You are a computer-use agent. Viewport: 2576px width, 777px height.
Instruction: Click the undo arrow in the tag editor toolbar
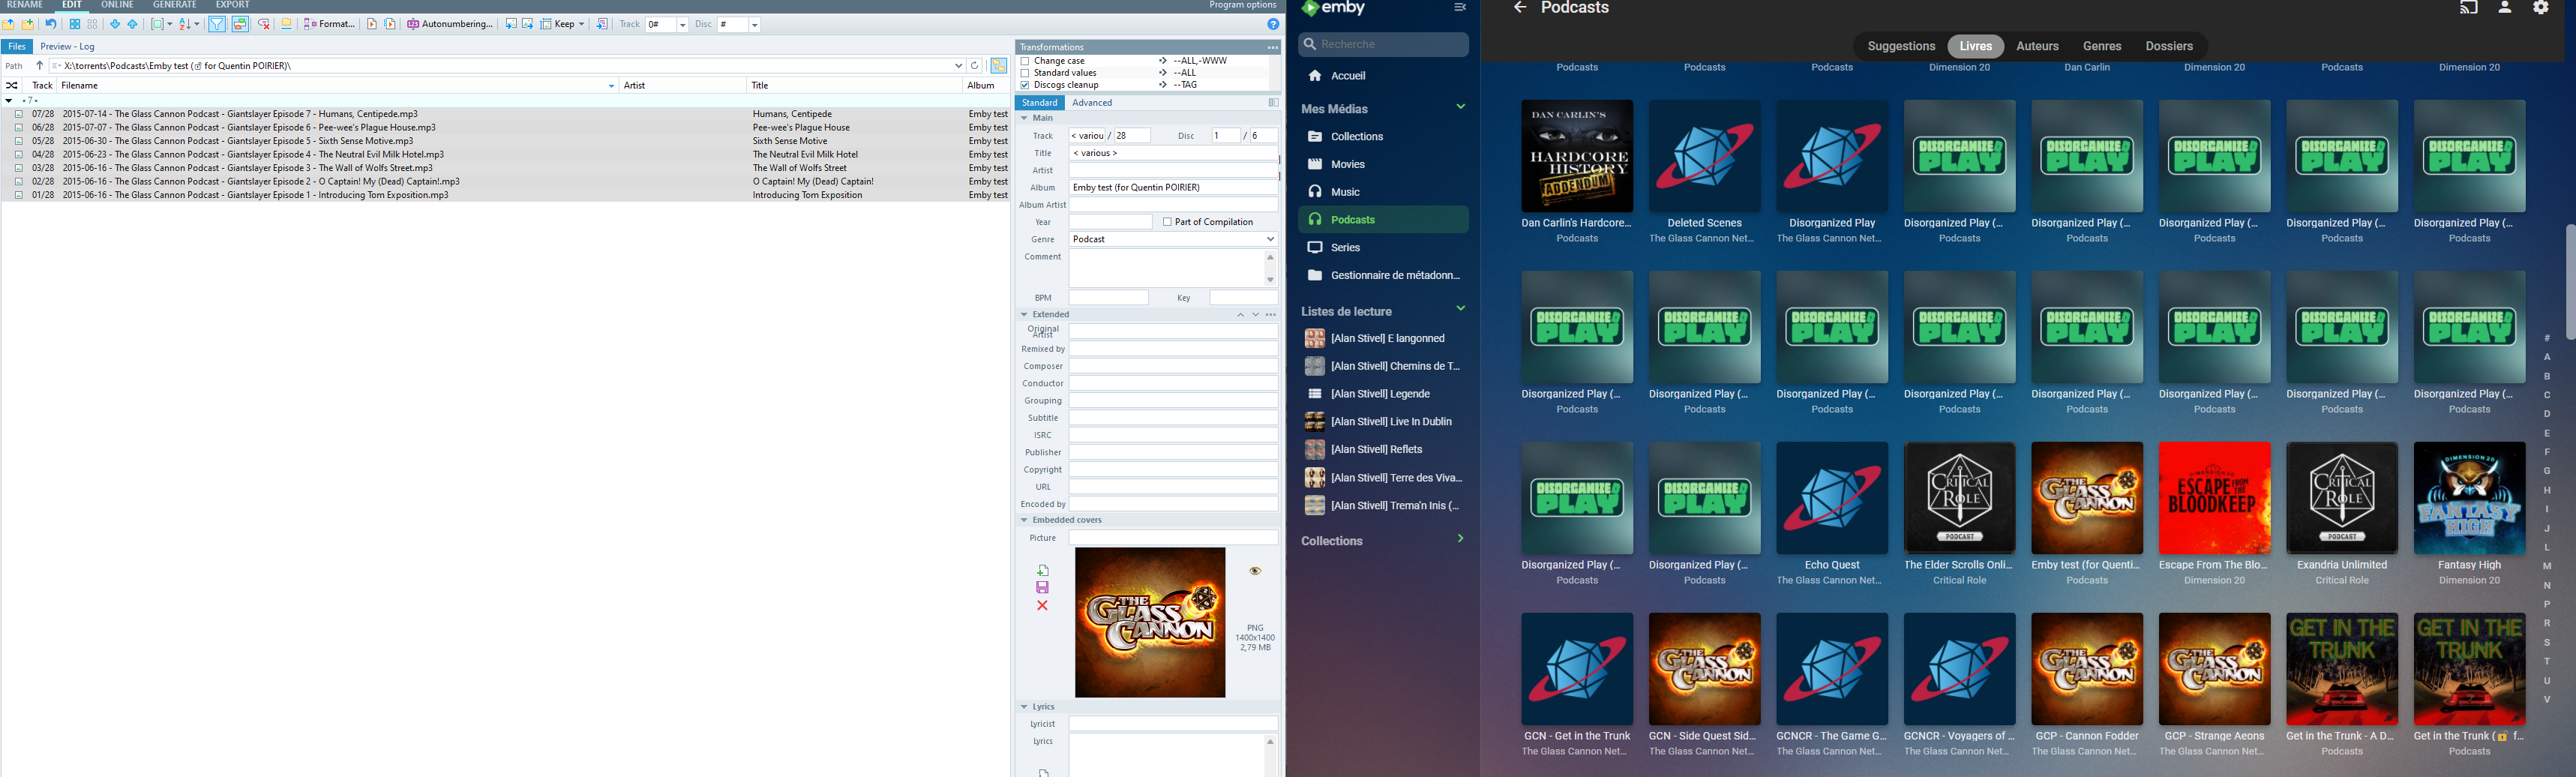coord(50,24)
